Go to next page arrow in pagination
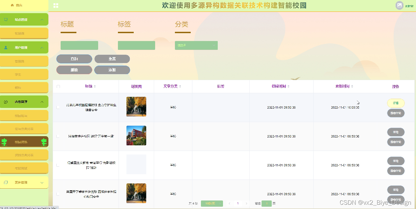This screenshot has width=416, height=209. pyautogui.click(x=247, y=203)
